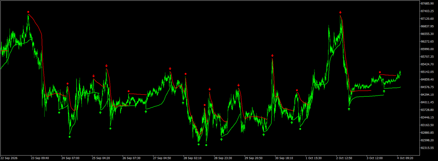Image resolution: width=438 pixels, height=161 pixels.
Task: Click the 25 Sep 04:20 time label
Action: [x=101, y=158]
